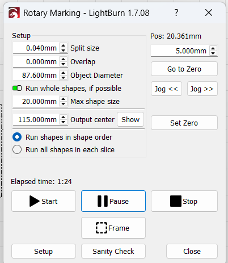Screen dimensions: 228x263
Task: Toggle Run whole shapes, if possible
Action: [x=17, y=88]
